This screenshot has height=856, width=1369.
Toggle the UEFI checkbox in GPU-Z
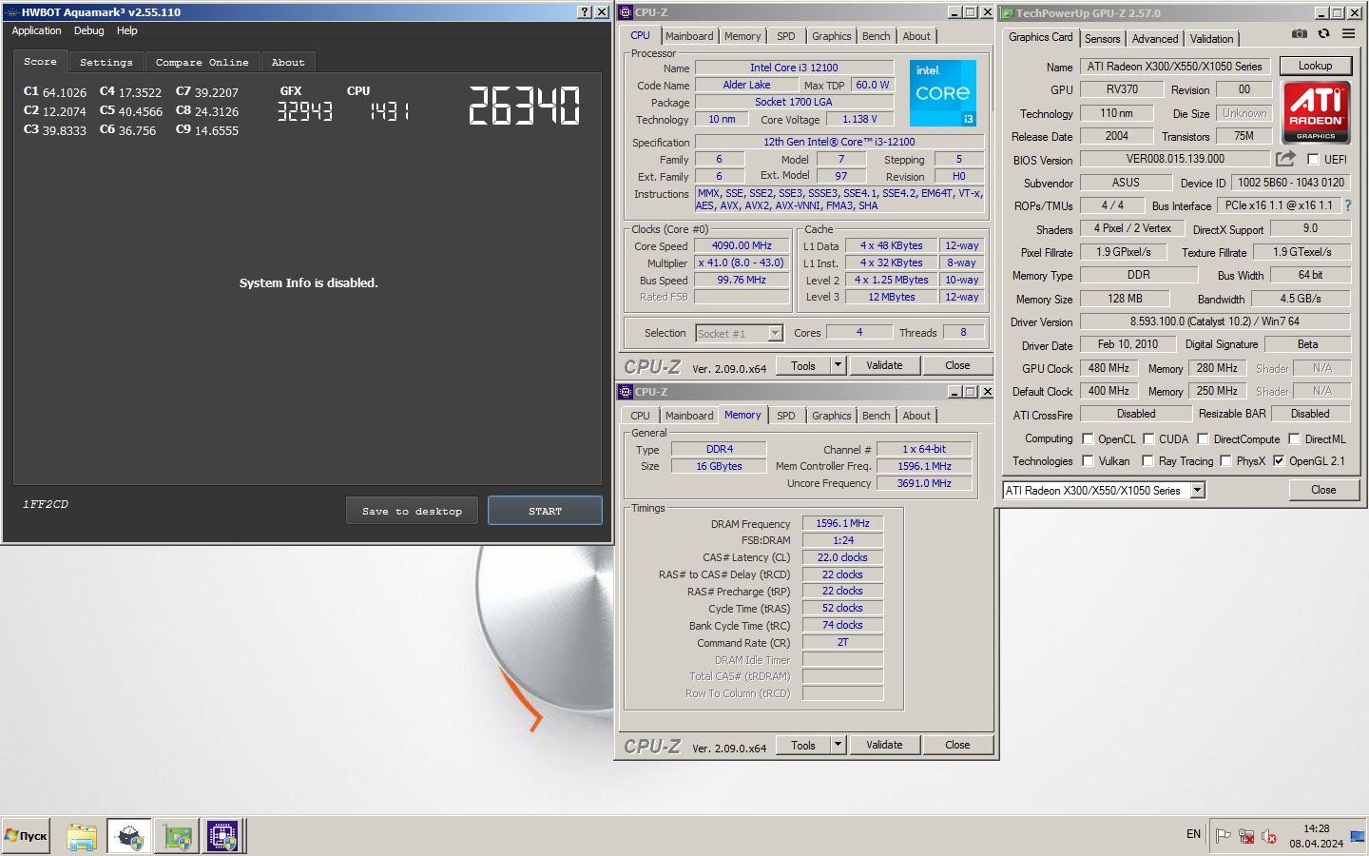[1313, 159]
